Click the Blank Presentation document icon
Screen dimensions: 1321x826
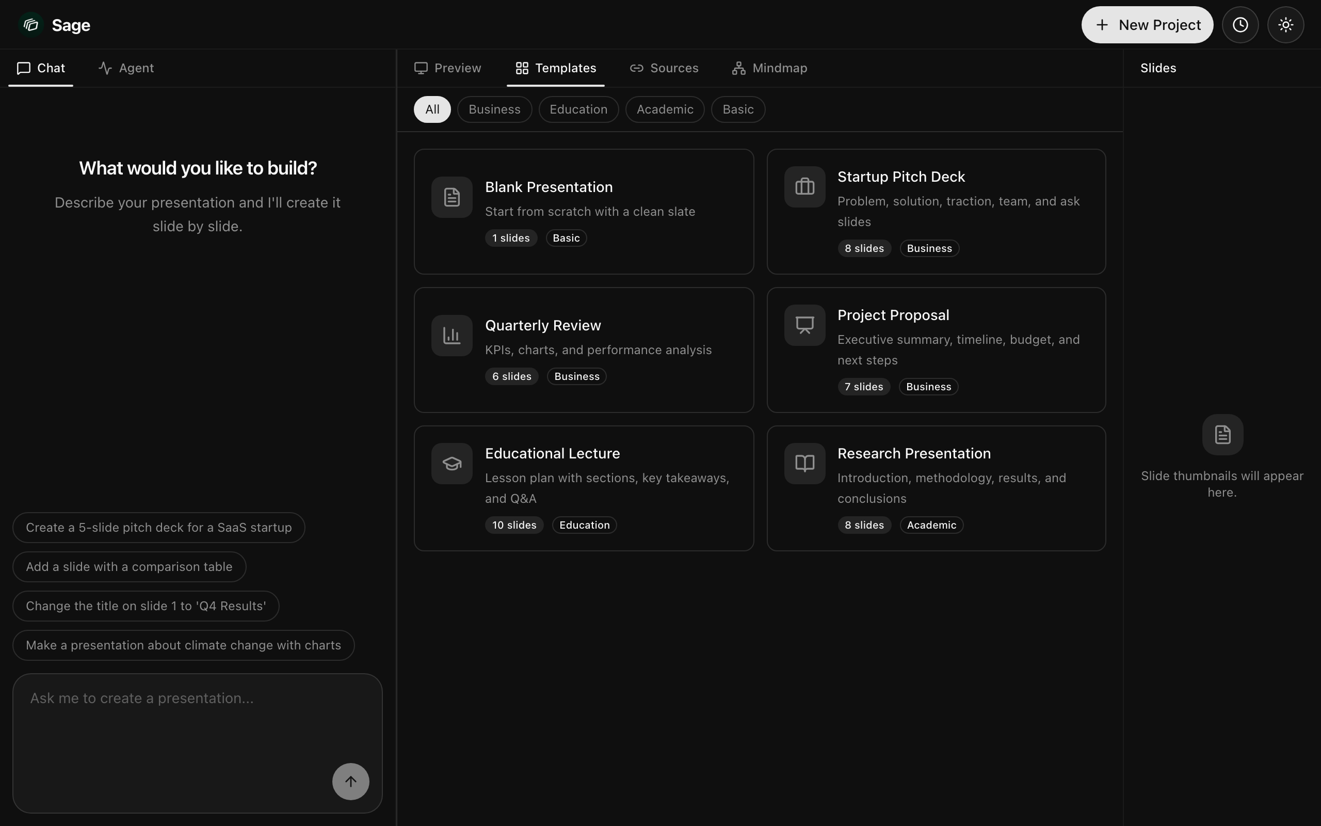click(x=452, y=197)
